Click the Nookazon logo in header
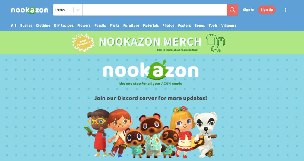The height and width of the screenshot is (161, 304). pyautogui.click(x=30, y=10)
